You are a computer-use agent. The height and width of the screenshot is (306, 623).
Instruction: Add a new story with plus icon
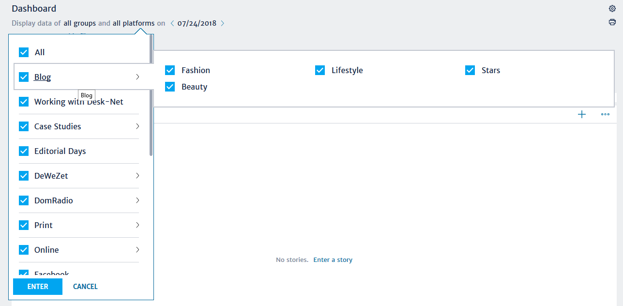(x=582, y=114)
